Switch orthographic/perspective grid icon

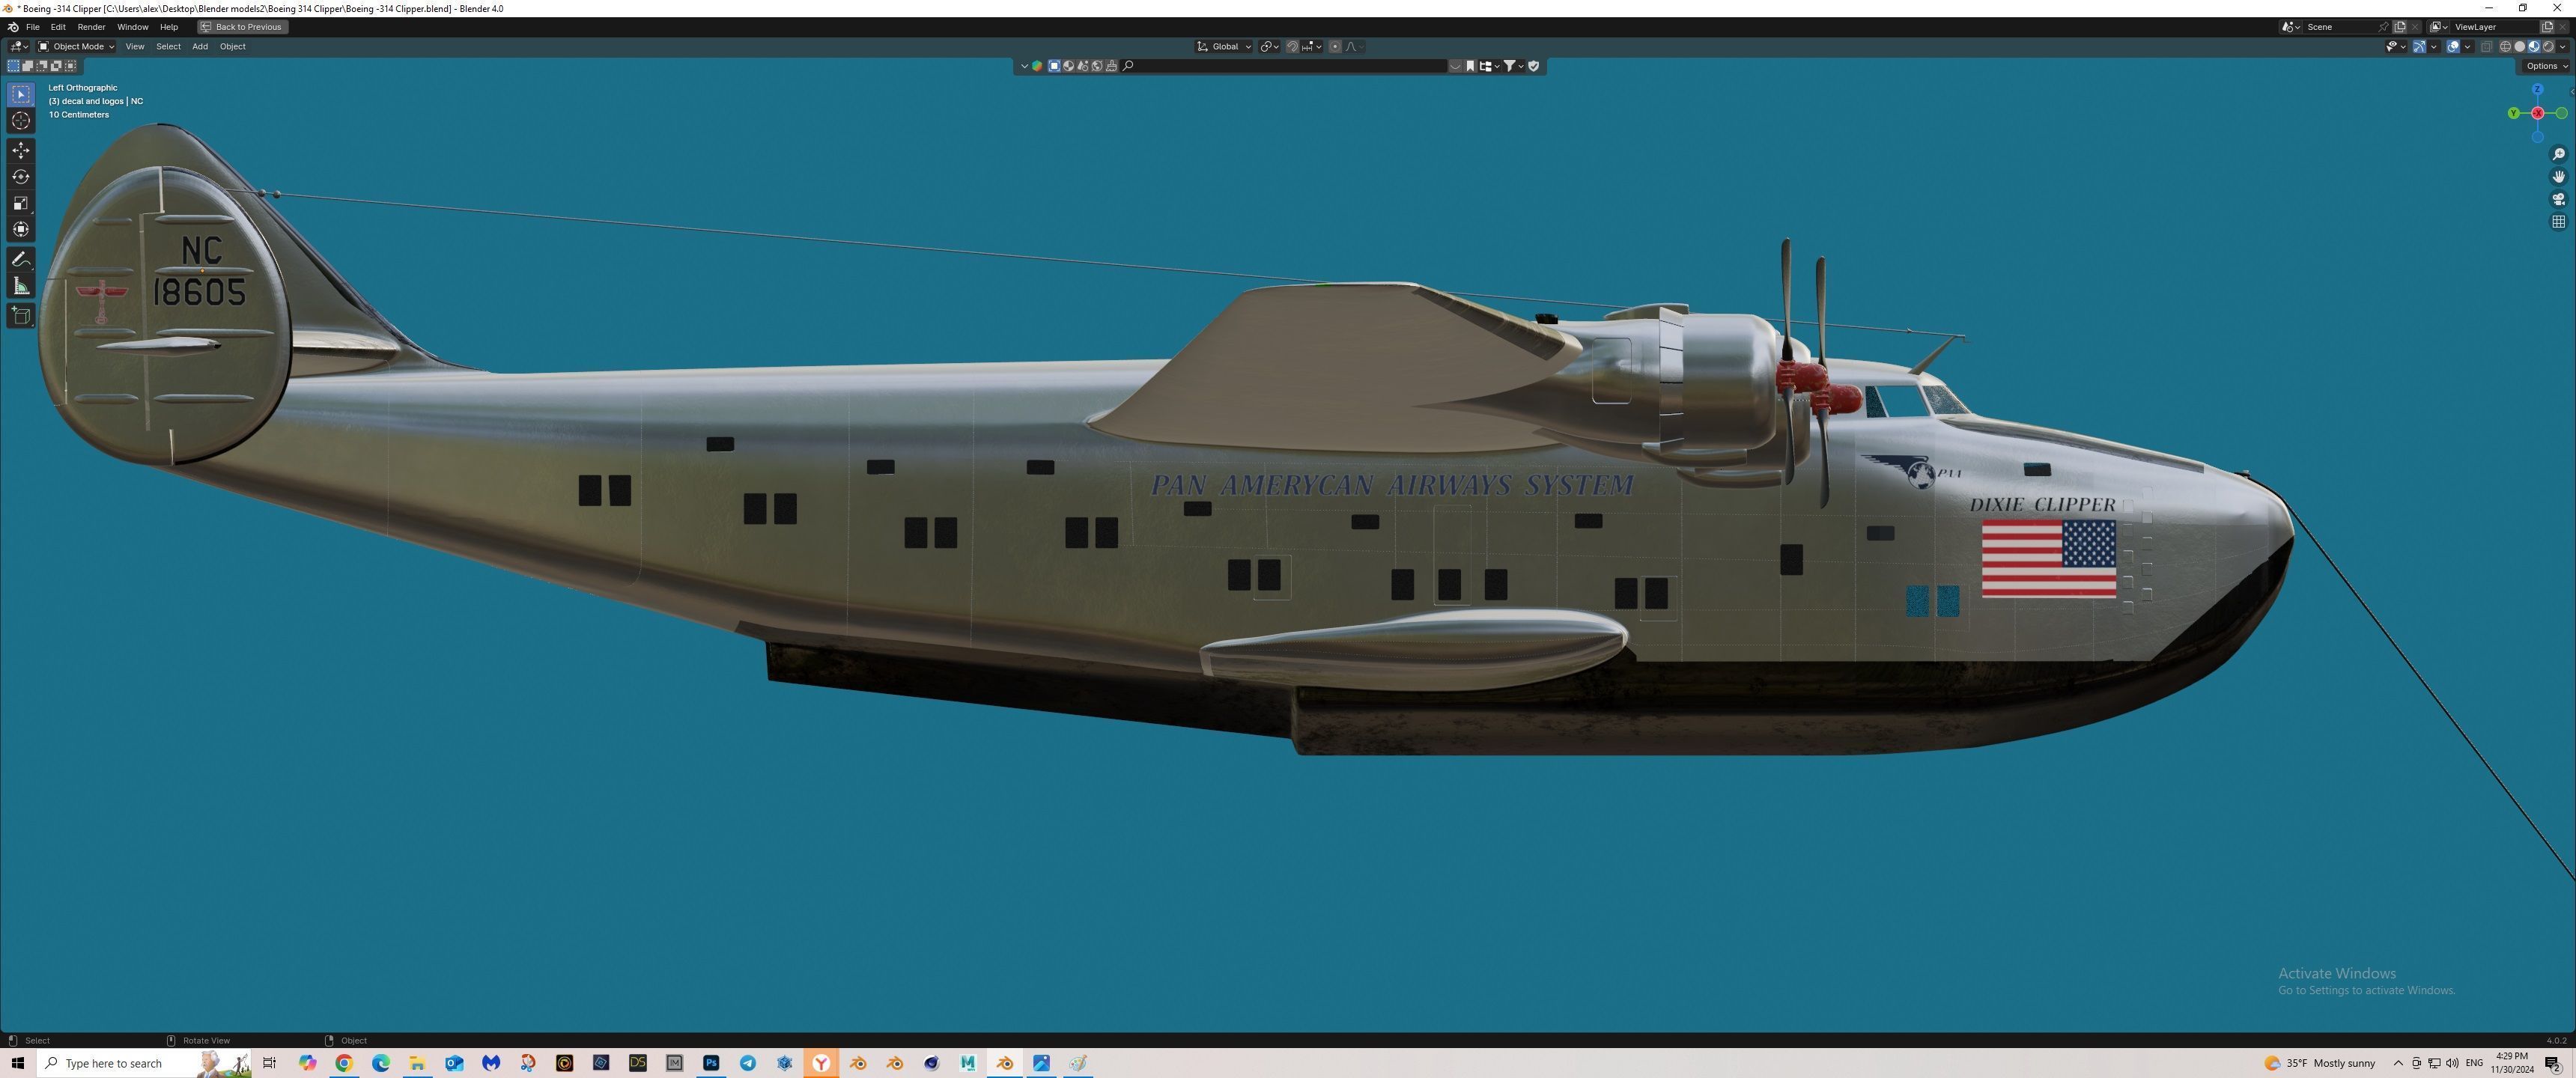pyautogui.click(x=2558, y=222)
